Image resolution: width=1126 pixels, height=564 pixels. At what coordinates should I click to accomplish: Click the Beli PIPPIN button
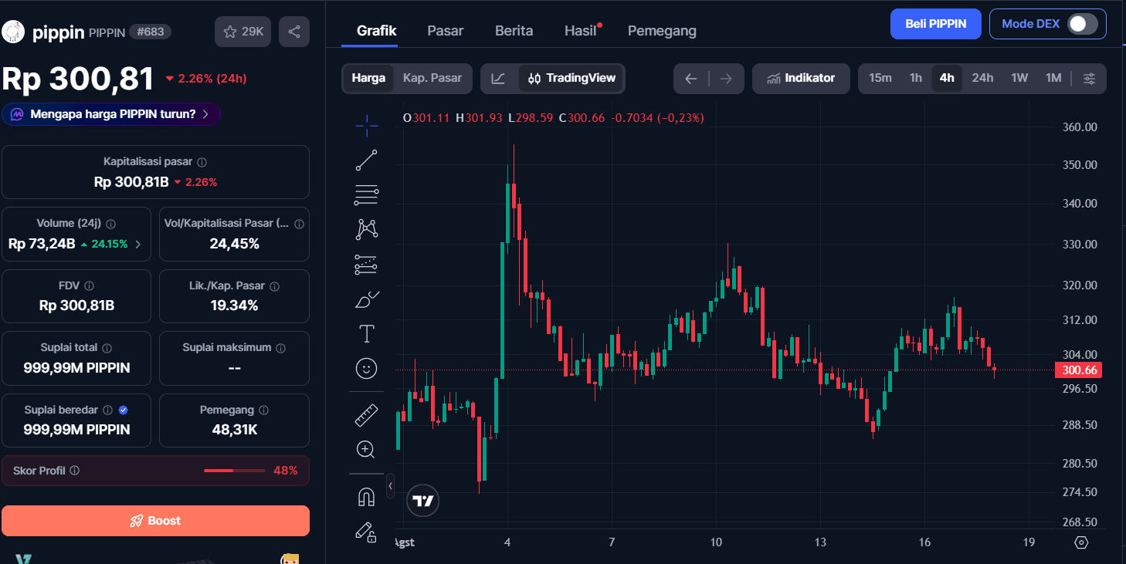tap(935, 24)
